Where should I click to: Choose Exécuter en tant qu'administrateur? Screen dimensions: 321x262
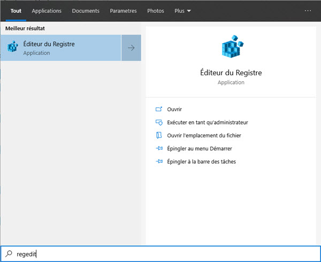(x=208, y=122)
